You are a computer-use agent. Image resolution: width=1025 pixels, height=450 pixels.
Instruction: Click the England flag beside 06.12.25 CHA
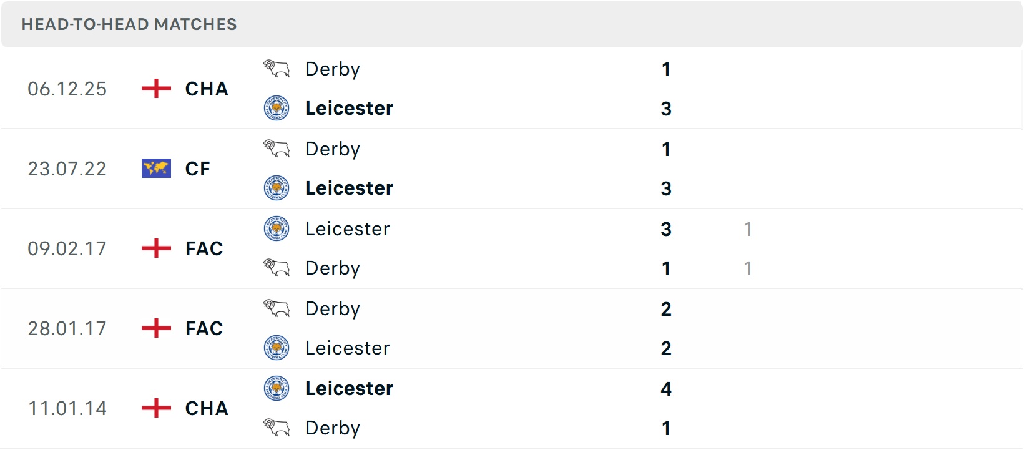click(156, 89)
